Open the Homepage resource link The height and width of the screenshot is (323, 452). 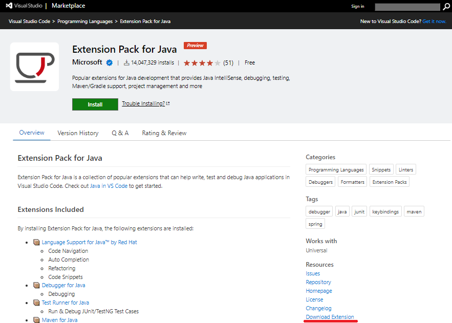319,291
